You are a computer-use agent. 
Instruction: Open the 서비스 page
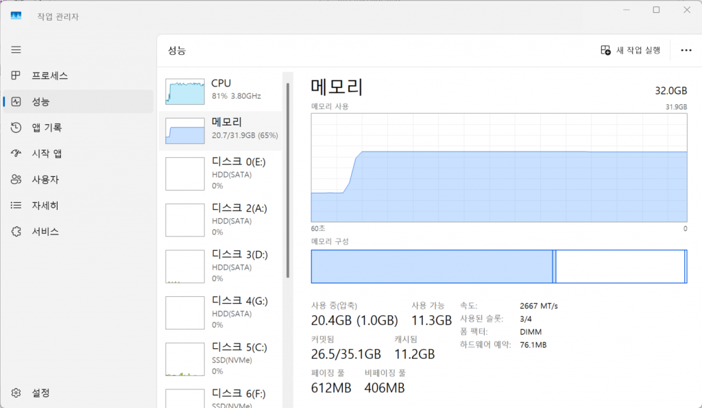tap(45, 232)
